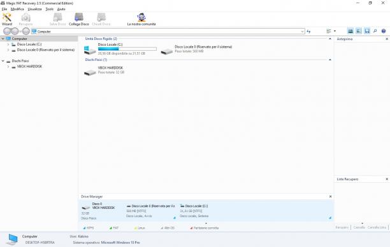Click the Disco Locale (C:) usage bar
The image size is (390, 247).
pyautogui.click(x=127, y=49)
